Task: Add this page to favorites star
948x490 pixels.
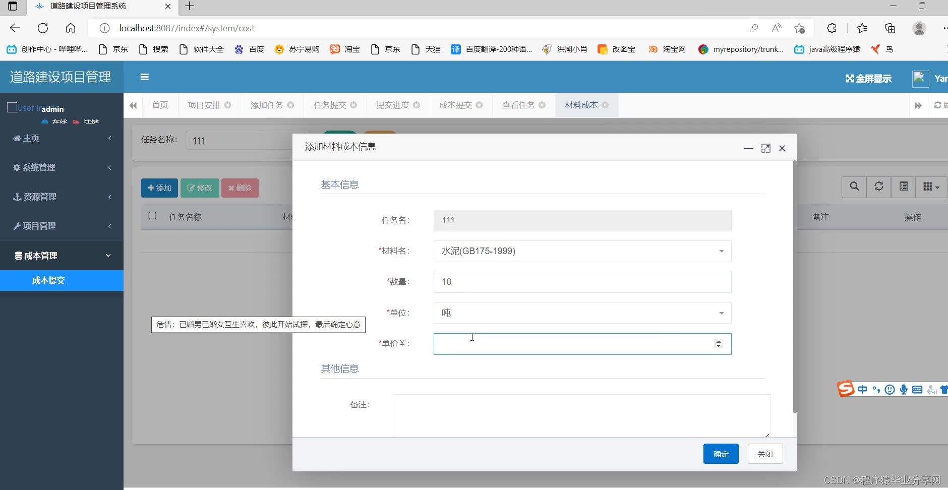Action: pos(799,28)
